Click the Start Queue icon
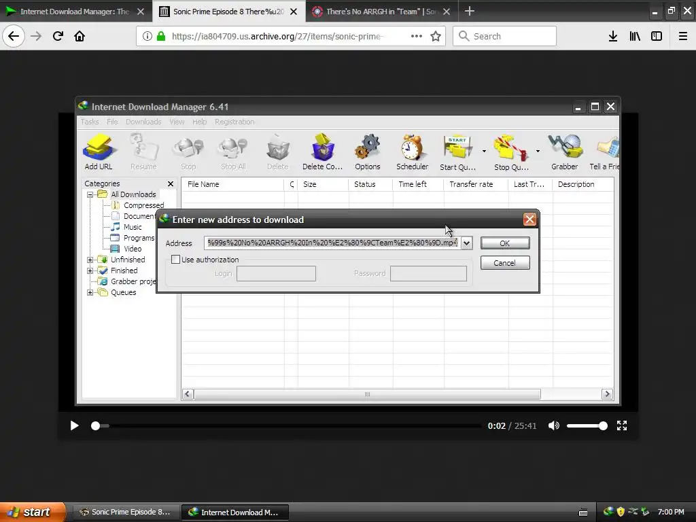This screenshot has height=522, width=696. point(457,152)
